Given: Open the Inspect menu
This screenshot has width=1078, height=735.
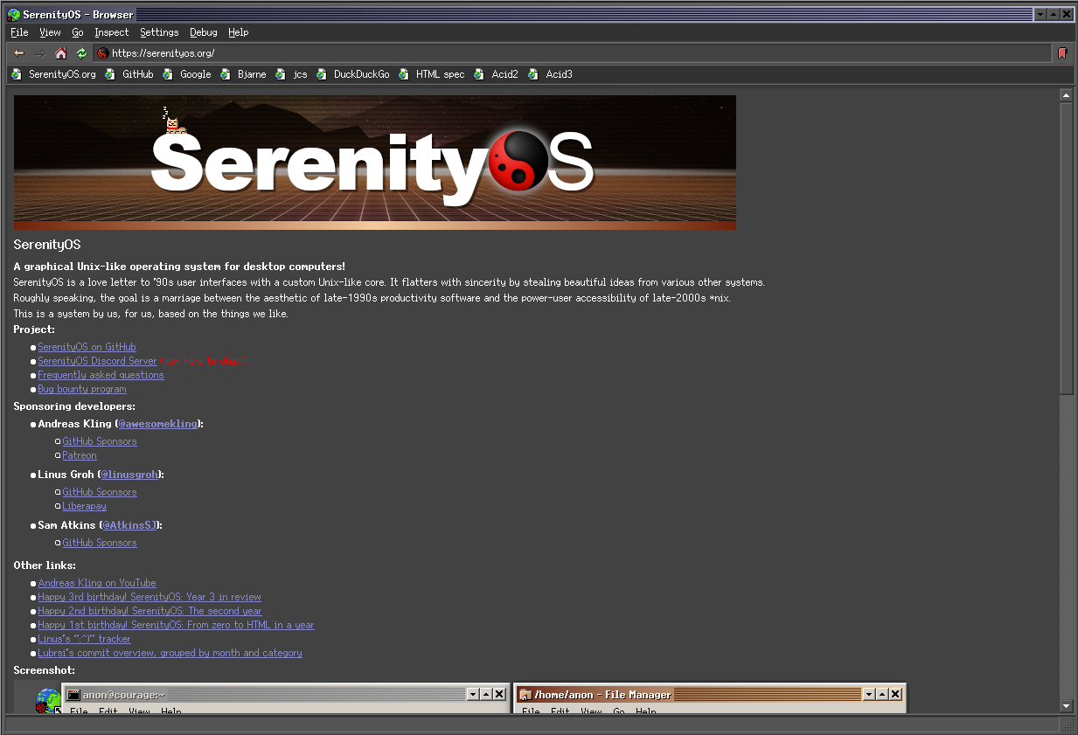Looking at the screenshot, I should click(111, 32).
